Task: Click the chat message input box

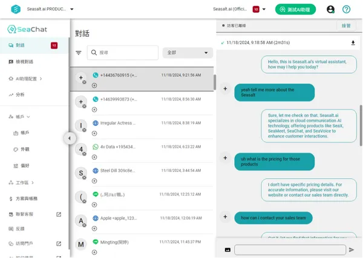Action: point(290,250)
